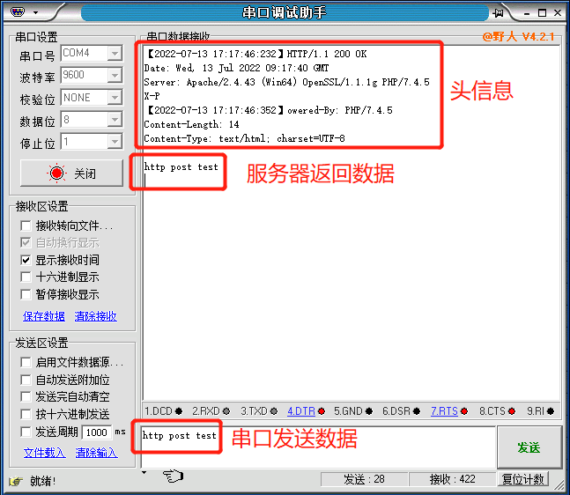Toggle the 4.DTR signal link
The height and width of the screenshot is (495, 570).
pos(301,411)
